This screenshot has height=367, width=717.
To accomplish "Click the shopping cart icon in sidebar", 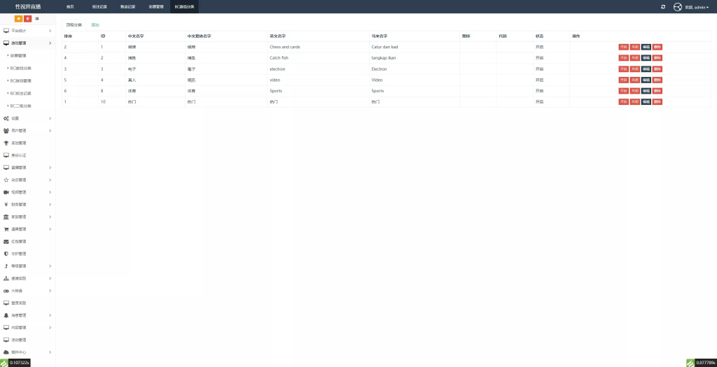I will (6, 229).
